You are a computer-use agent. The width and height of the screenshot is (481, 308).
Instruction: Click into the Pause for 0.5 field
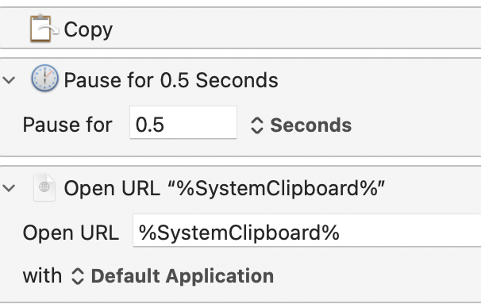coord(183,122)
